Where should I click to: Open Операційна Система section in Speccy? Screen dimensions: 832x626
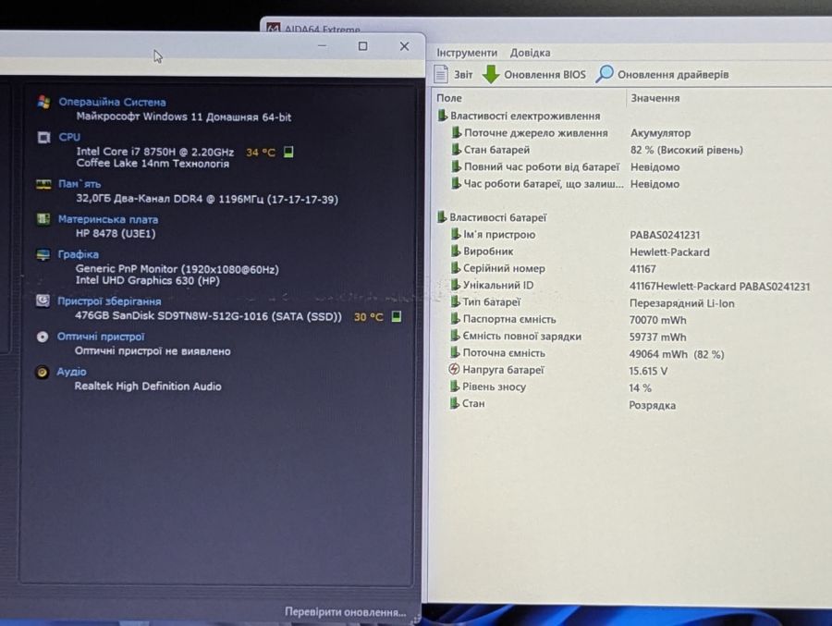pos(112,102)
